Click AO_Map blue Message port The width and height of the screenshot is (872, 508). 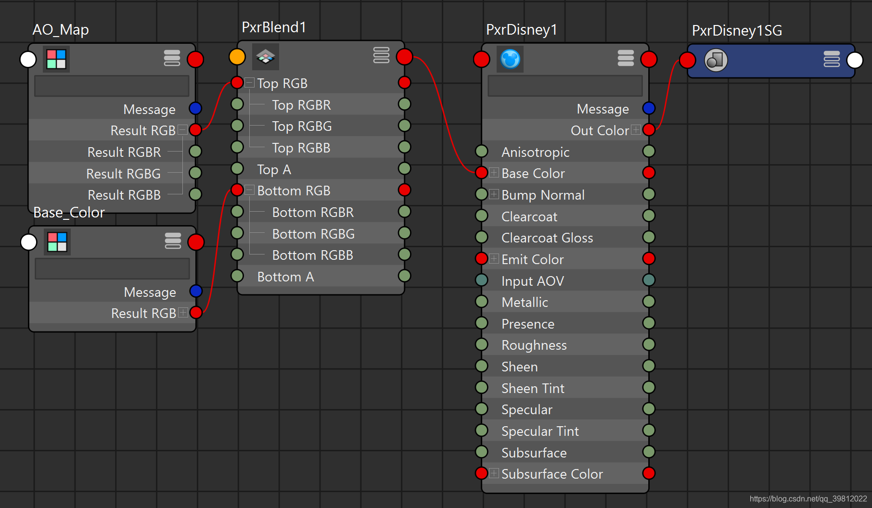coord(195,108)
